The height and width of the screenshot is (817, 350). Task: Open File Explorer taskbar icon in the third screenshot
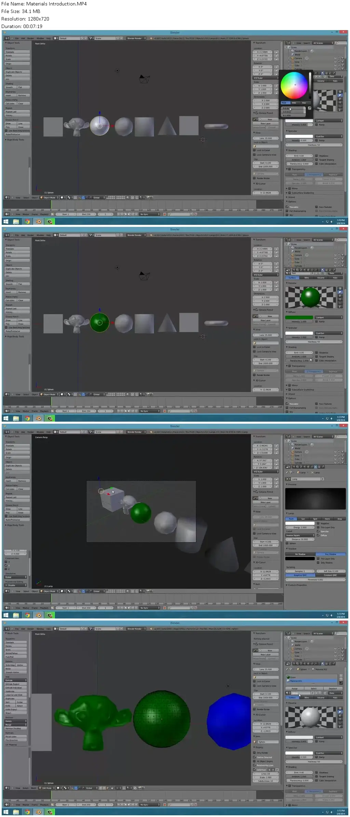[16, 615]
